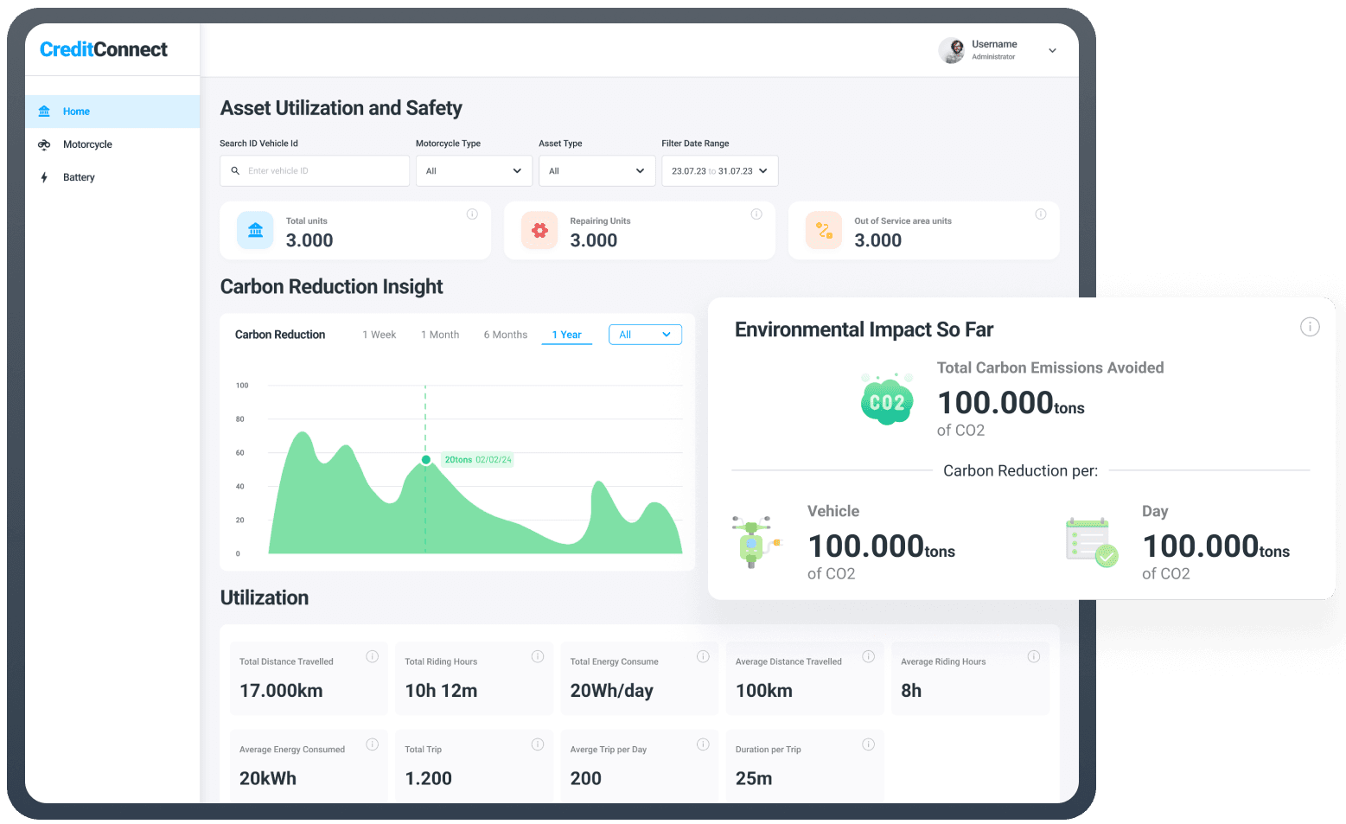This screenshot has height=824, width=1346.
Task: Select the 1 Week chart tab
Action: coord(380,334)
